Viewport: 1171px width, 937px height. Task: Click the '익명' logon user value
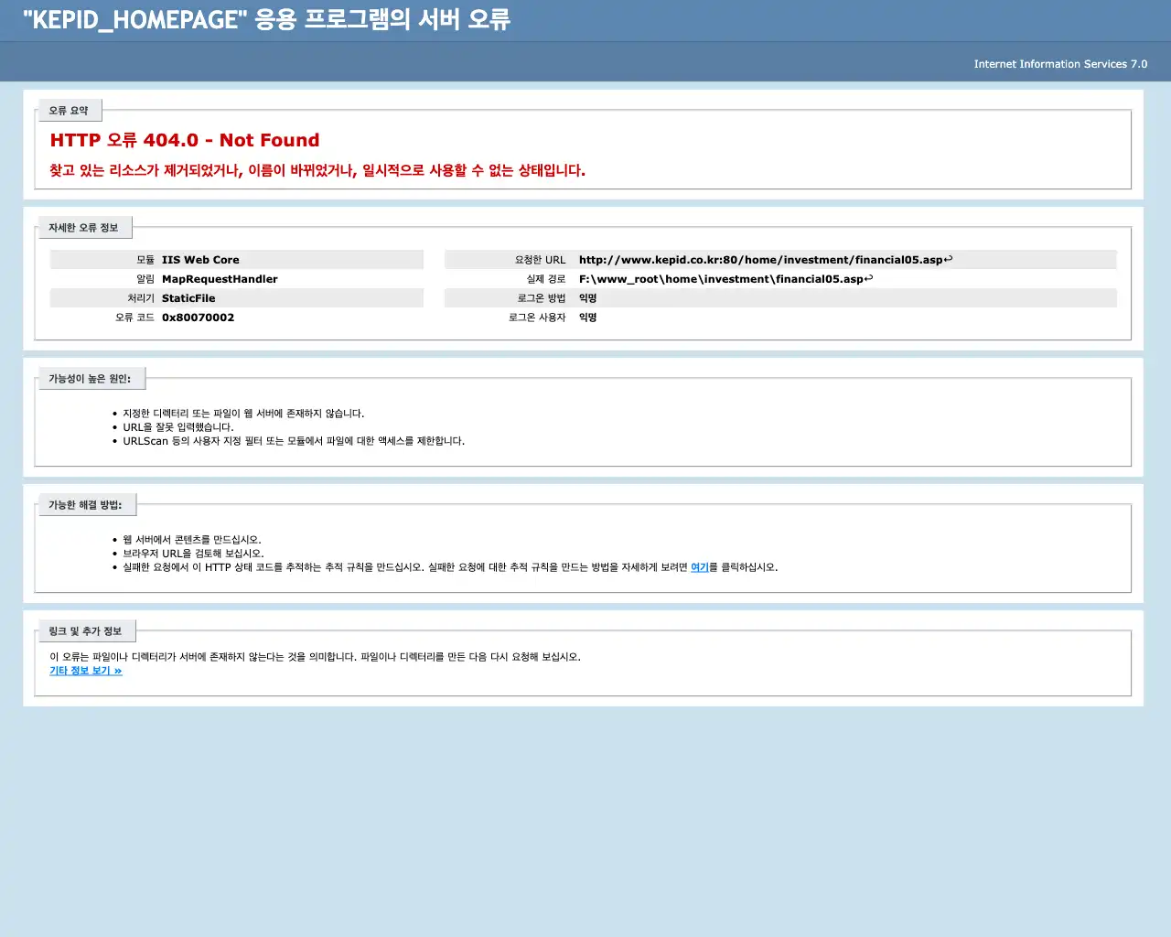click(586, 317)
